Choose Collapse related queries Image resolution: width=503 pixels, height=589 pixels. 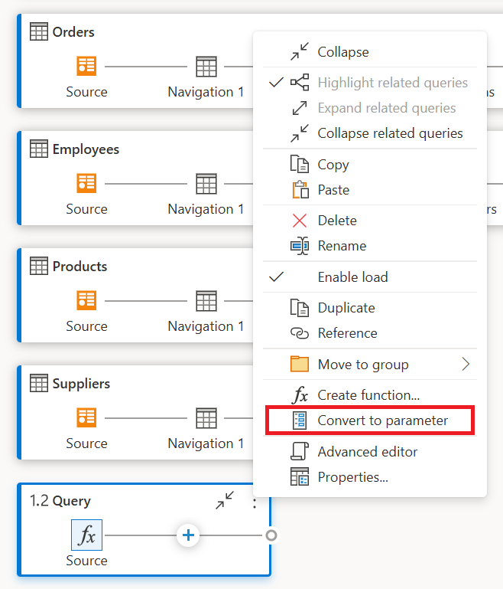(390, 133)
